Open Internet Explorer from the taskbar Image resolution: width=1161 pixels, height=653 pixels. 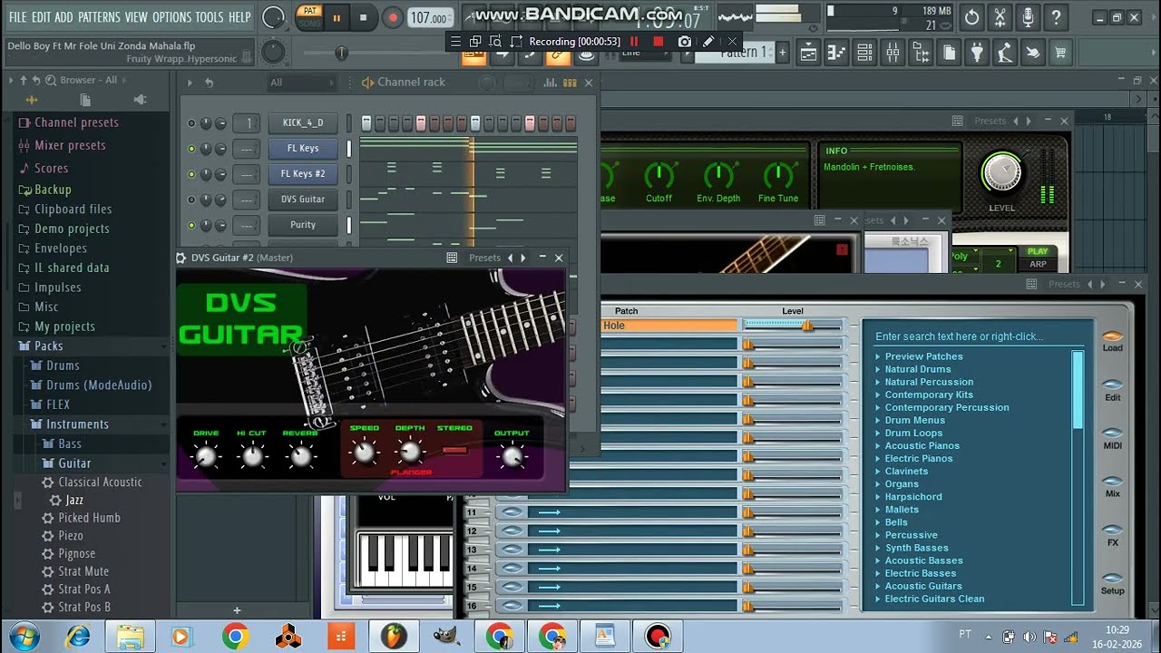[78, 637]
